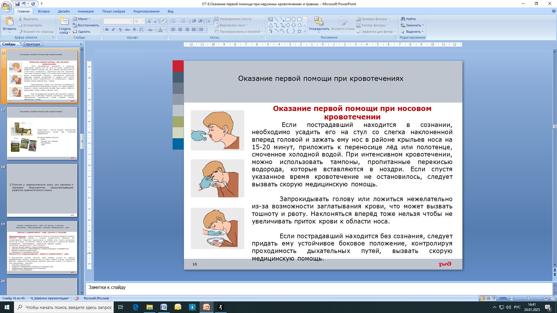Toggle italic formatting (К)
Viewport: 557px width, 313px height.
113,30
